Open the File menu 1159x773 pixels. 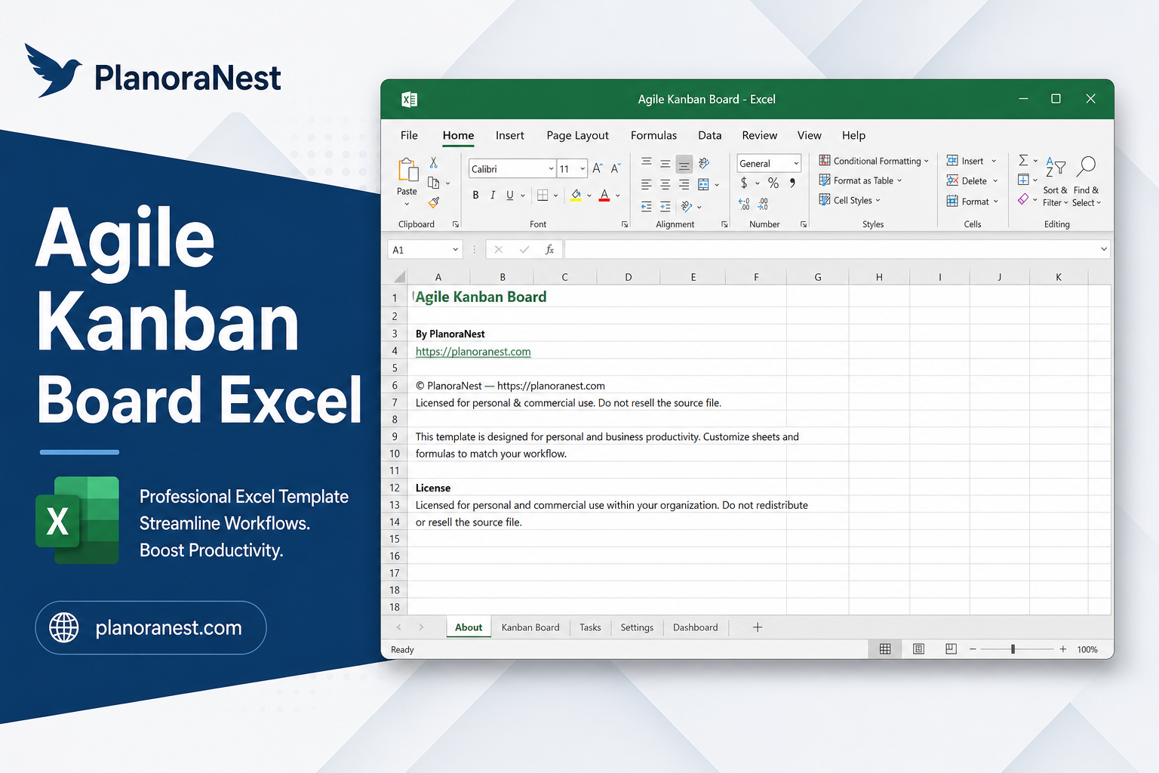click(409, 135)
